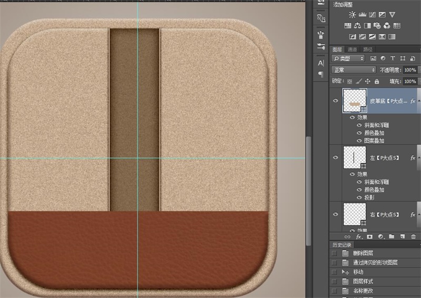Lock image pixels (brush lock icon)
Image resolution: width=421 pixels, height=298 pixels.
pos(359,81)
